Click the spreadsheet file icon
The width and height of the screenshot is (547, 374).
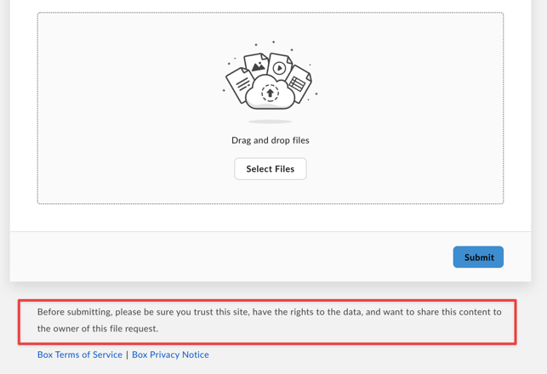tap(299, 83)
